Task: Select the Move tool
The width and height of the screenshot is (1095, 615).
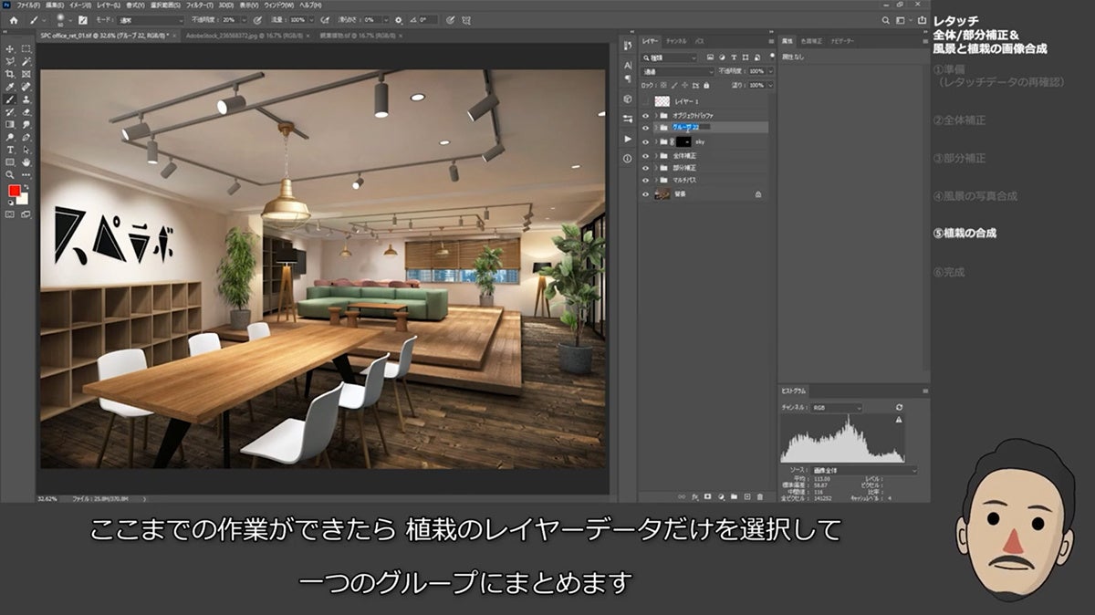Action: pyautogui.click(x=10, y=48)
